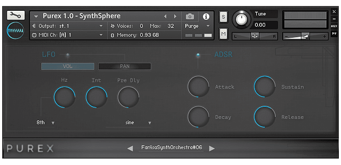Screen dimensions: 341x165
Task: Adjust the output volume slider
Action: pos(305,36)
